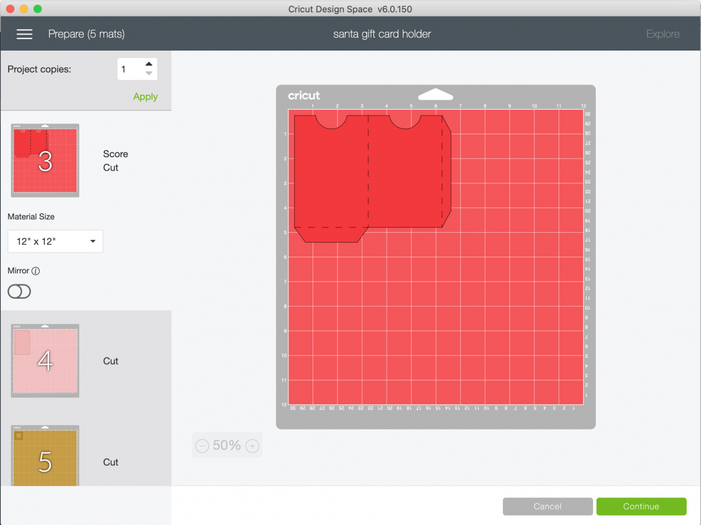Click the Prepare (5 mats) title
Screen dimensions: 701x525
pos(86,34)
